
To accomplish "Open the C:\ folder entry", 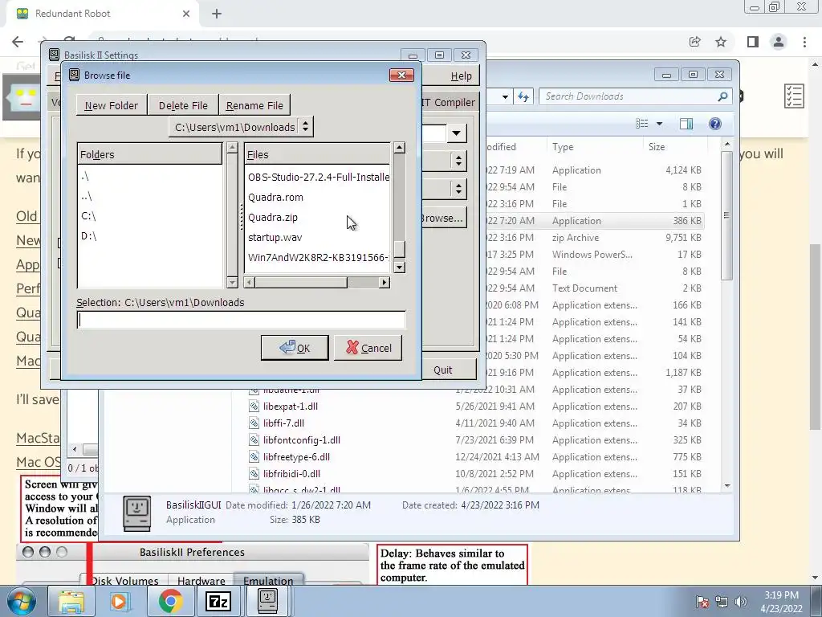I will [88, 216].
